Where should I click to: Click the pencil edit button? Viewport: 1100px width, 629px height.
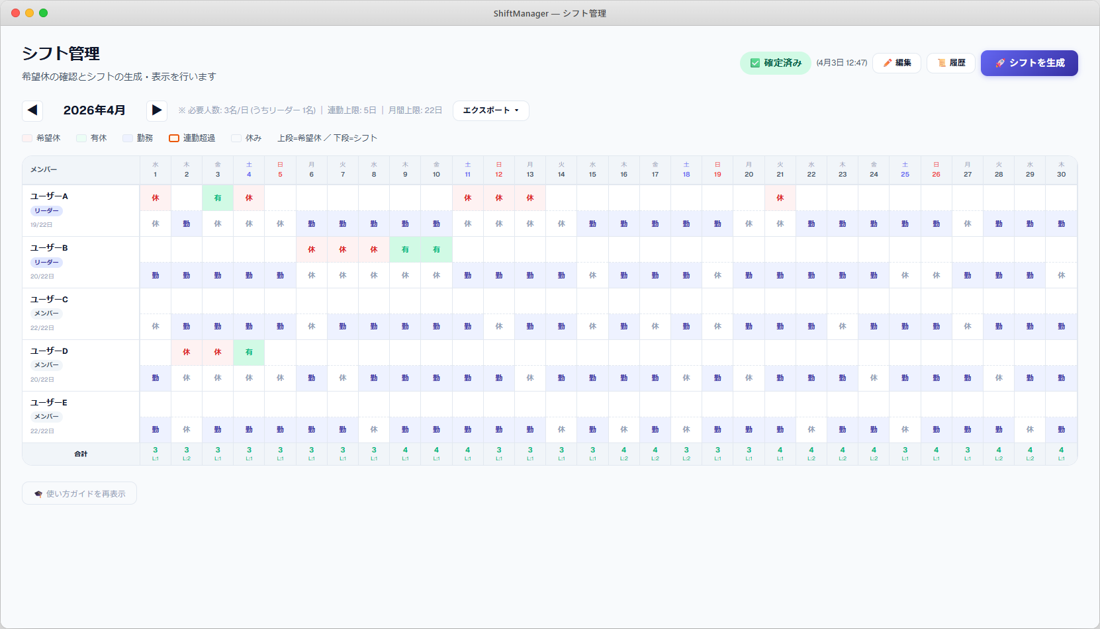pyautogui.click(x=897, y=63)
